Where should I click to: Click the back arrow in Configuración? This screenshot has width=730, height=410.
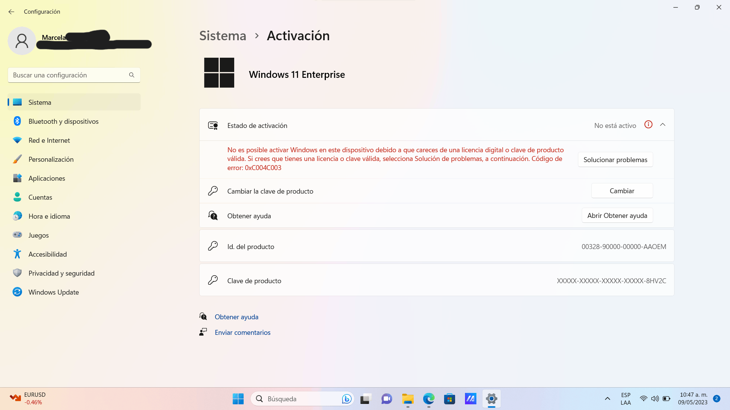coord(11,12)
